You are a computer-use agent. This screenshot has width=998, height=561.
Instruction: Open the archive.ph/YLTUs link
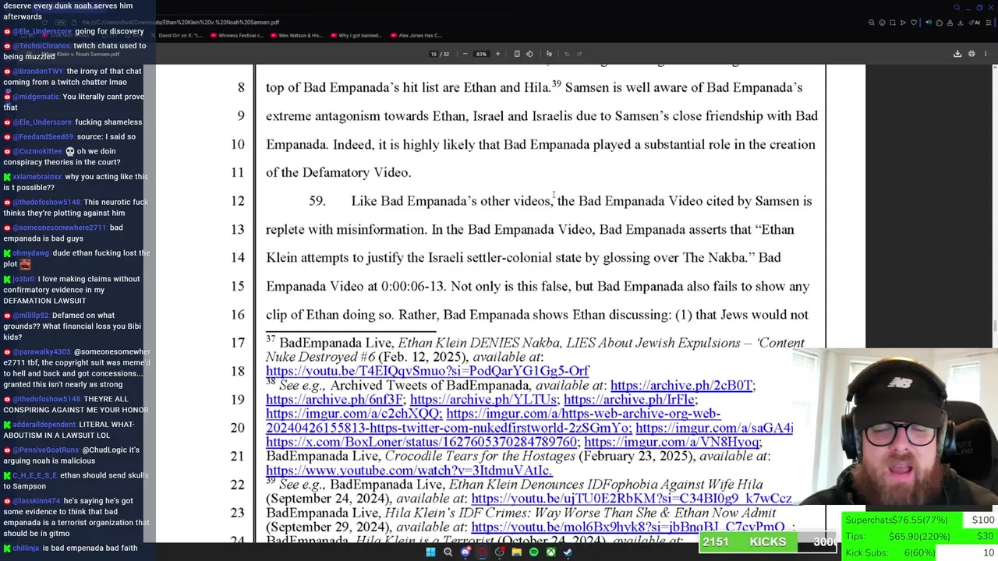(483, 399)
